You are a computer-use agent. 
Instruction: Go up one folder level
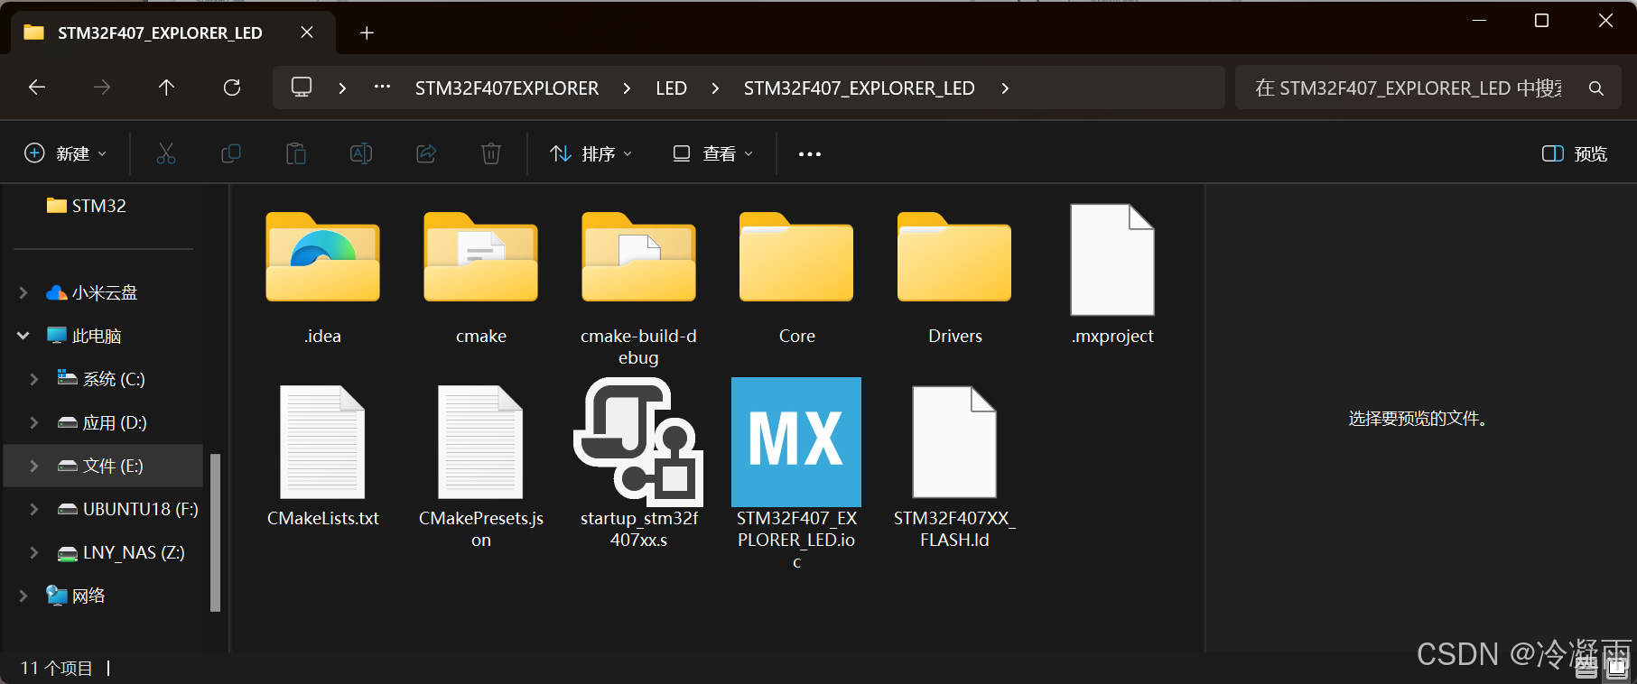166,88
